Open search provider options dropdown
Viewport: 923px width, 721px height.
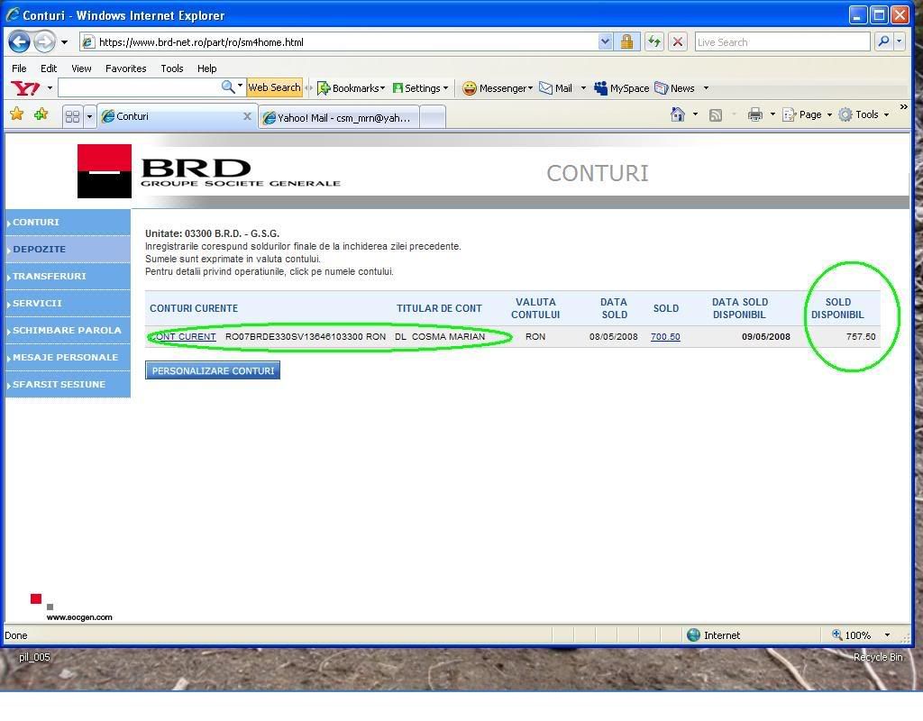click(x=899, y=42)
